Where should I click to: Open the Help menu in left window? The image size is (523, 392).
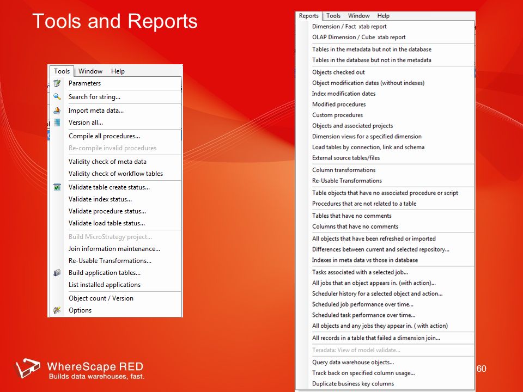pyautogui.click(x=118, y=71)
